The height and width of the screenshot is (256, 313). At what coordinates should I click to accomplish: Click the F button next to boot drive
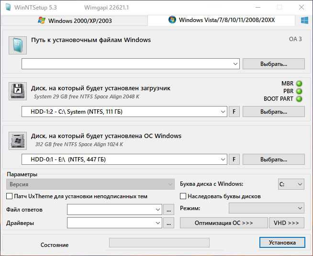(234, 112)
